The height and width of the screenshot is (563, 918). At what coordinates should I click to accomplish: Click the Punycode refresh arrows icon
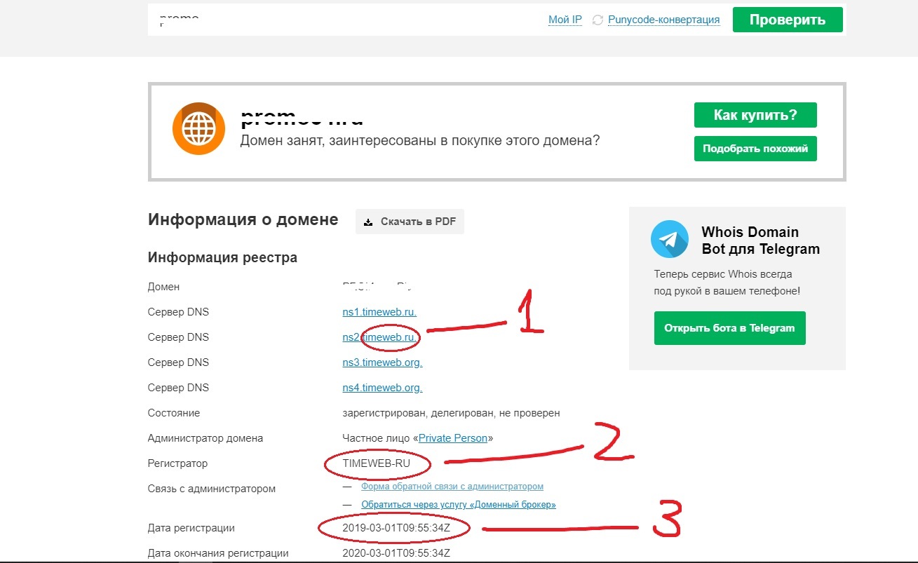pos(598,20)
